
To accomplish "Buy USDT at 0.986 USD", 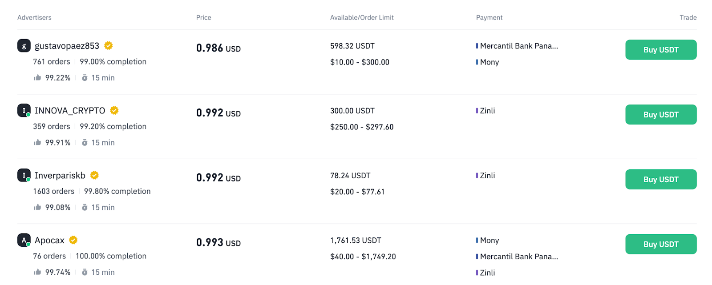I will pos(661,50).
